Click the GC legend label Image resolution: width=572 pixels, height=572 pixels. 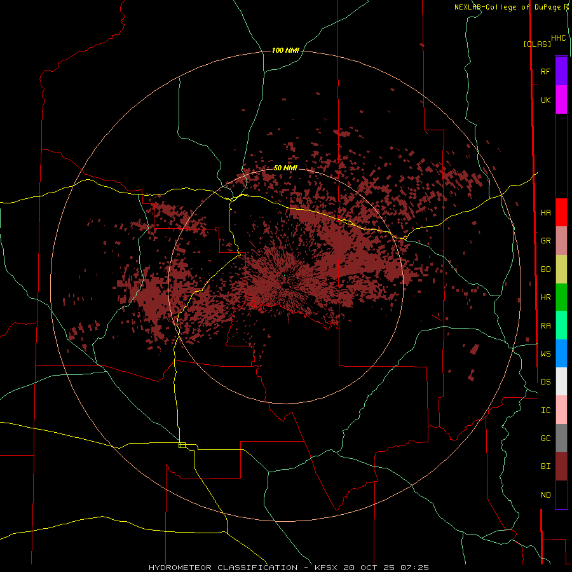[x=545, y=438]
